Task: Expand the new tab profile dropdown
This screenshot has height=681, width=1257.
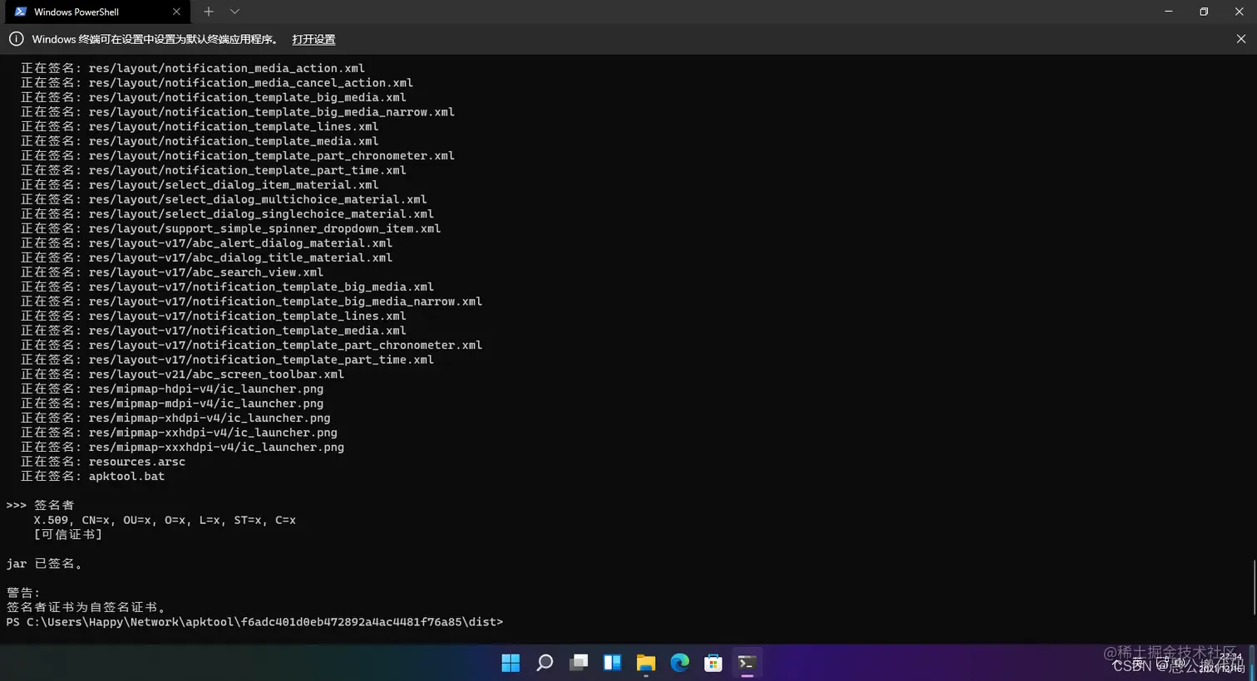Action: (x=234, y=12)
